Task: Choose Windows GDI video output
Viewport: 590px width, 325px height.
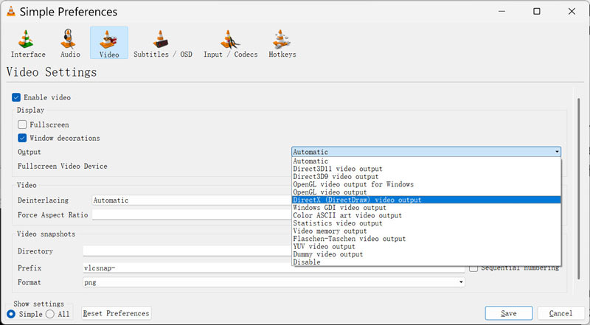Action: (426, 208)
